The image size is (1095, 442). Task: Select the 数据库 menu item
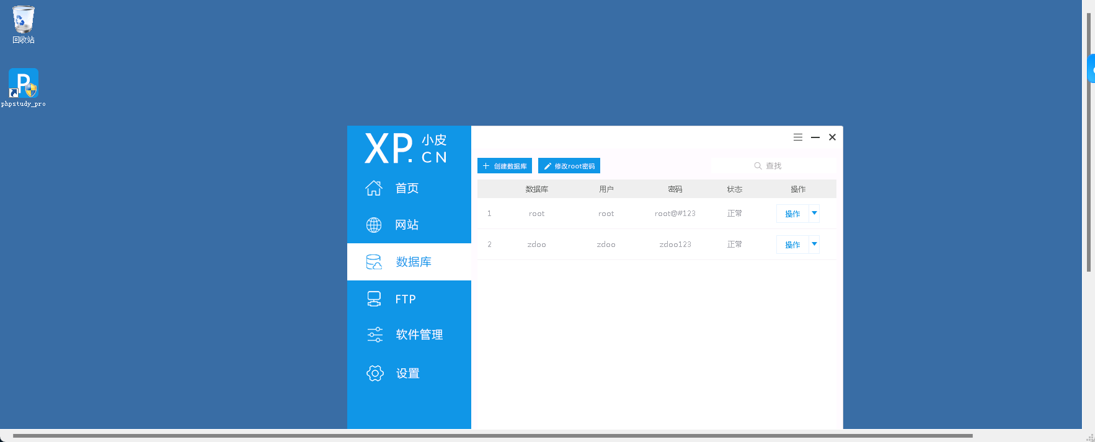click(409, 262)
